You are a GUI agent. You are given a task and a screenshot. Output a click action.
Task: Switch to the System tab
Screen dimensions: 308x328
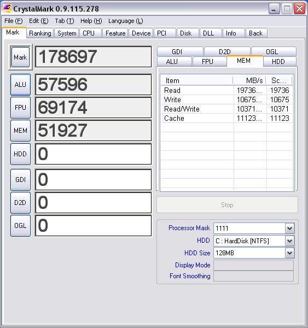[67, 33]
